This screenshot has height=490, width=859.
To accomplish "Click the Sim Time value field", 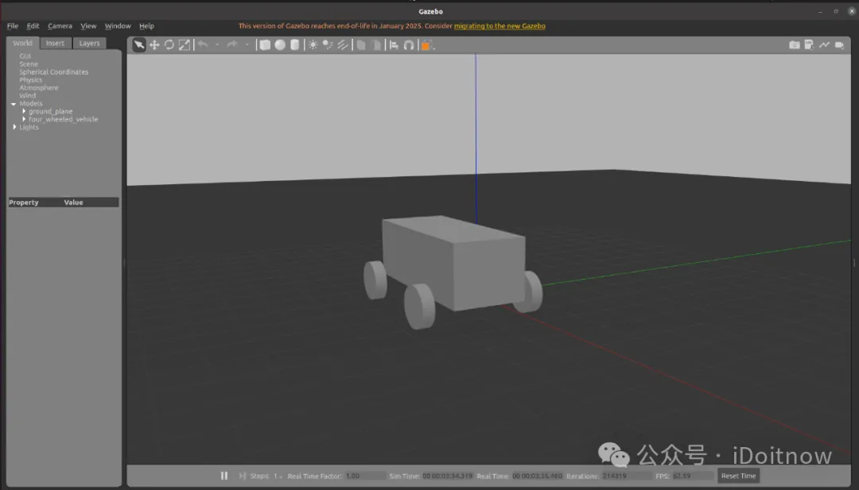I will pyautogui.click(x=447, y=476).
